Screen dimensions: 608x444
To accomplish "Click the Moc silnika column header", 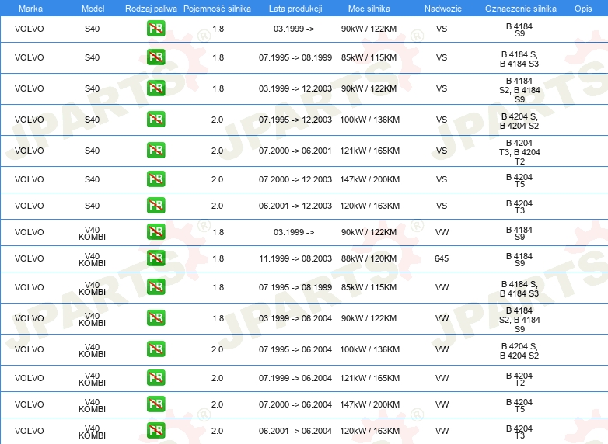I will point(369,9).
